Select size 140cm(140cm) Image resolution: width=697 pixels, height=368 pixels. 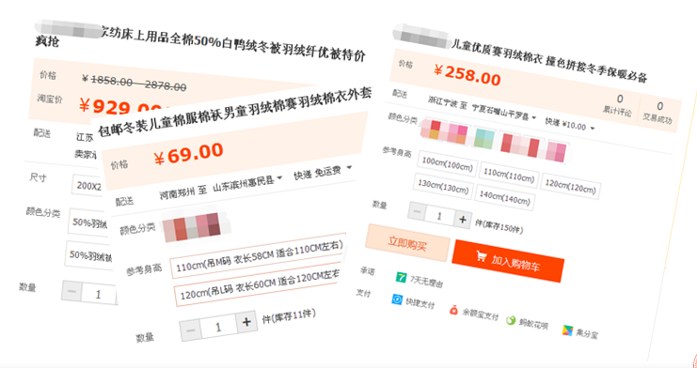coord(504,197)
